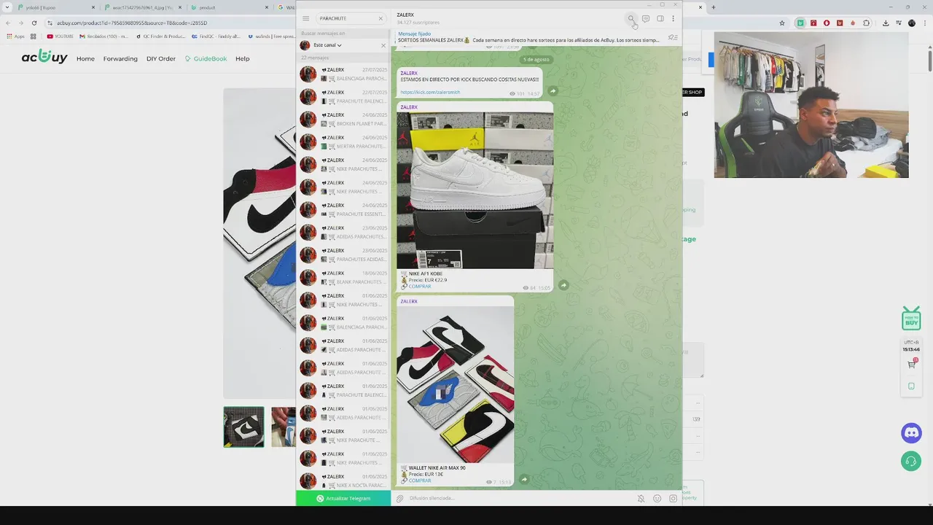933x525 pixels.
Task: Open the Nike wallets photo in chat
Action: click(x=455, y=384)
